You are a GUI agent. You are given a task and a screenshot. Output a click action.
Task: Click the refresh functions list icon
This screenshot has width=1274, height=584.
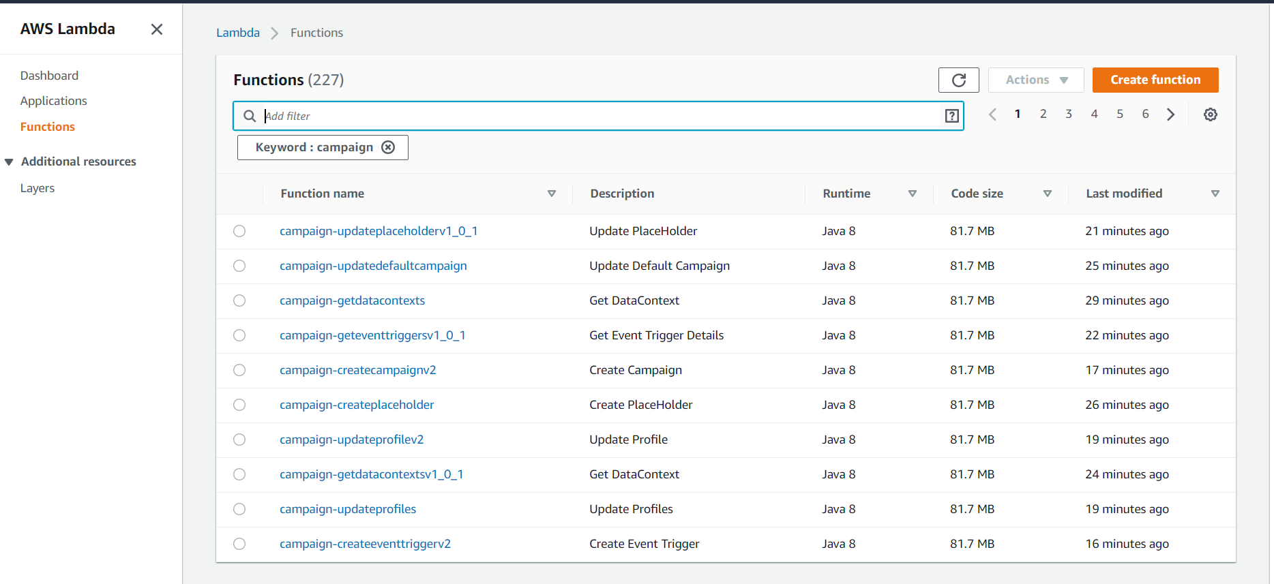[958, 80]
